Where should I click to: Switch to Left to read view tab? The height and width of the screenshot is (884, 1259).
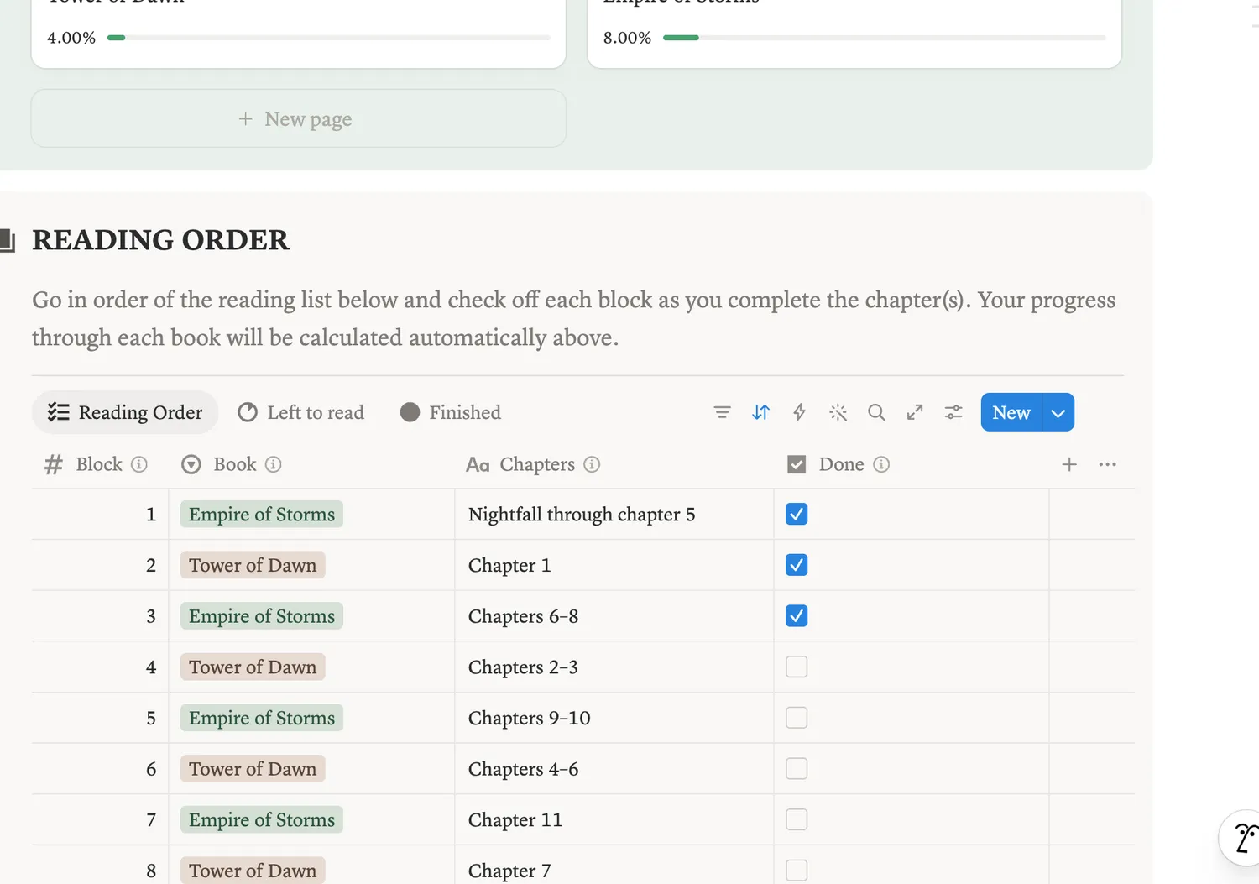[300, 412]
